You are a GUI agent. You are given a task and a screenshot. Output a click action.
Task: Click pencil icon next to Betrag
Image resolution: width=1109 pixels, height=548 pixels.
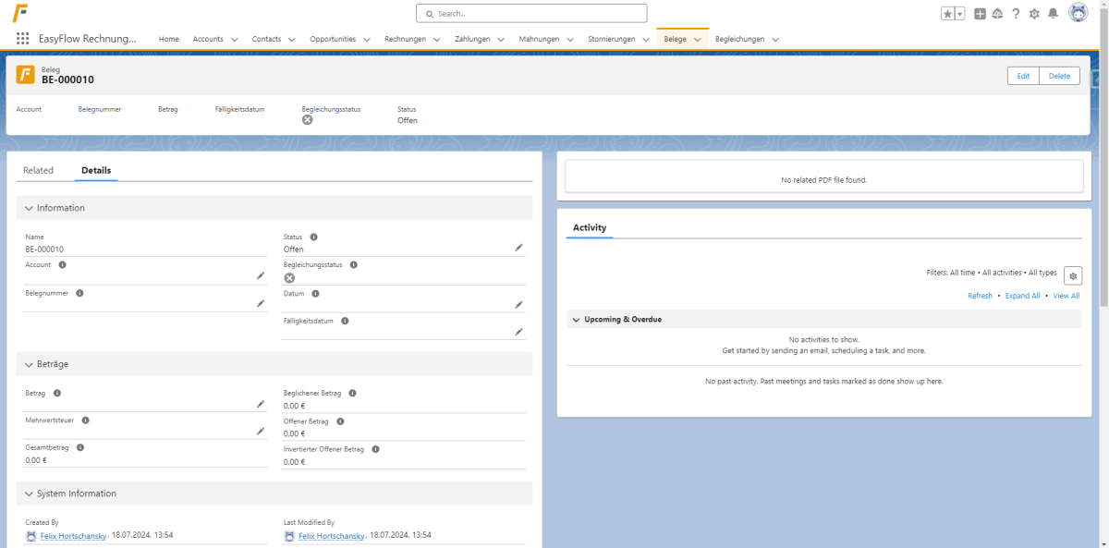tap(261, 404)
